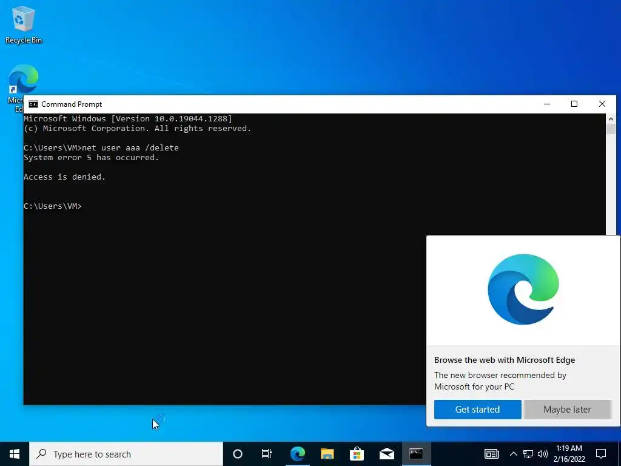Viewport: 621px width, 466px height.
Task: Click Get started in Edge popup
Action: click(478, 410)
